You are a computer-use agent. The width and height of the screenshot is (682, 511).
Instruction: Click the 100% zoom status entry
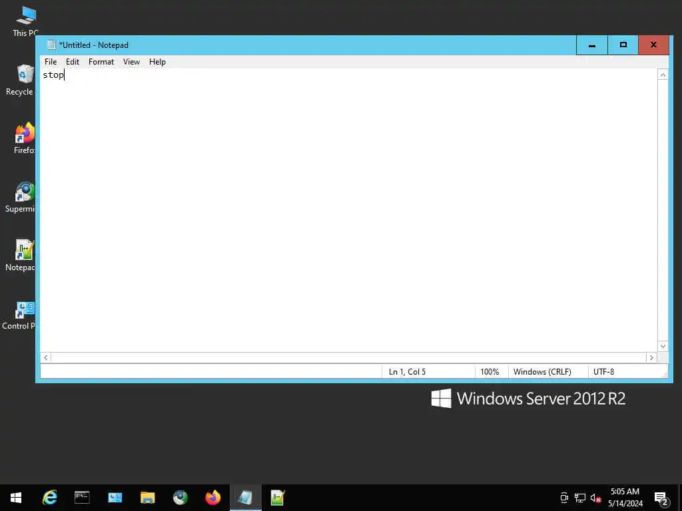point(490,372)
